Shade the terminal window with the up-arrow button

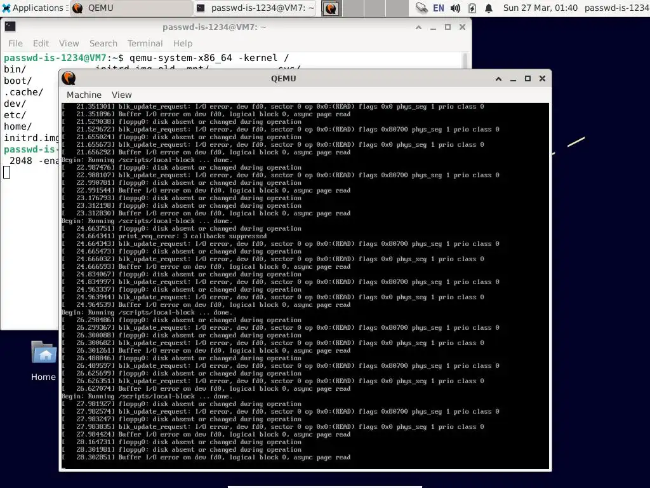coord(419,27)
